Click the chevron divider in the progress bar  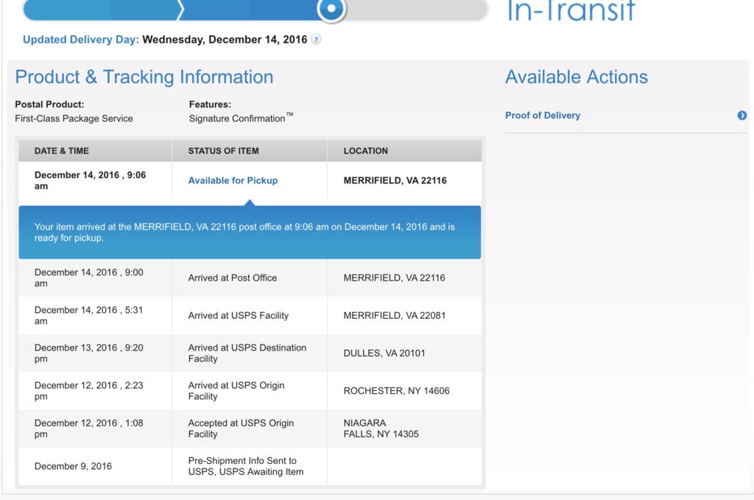(180, 10)
